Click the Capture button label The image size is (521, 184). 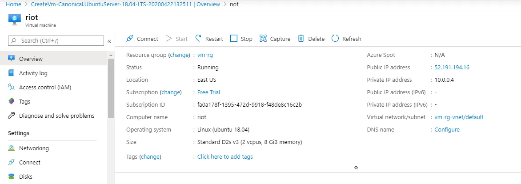pyautogui.click(x=280, y=39)
